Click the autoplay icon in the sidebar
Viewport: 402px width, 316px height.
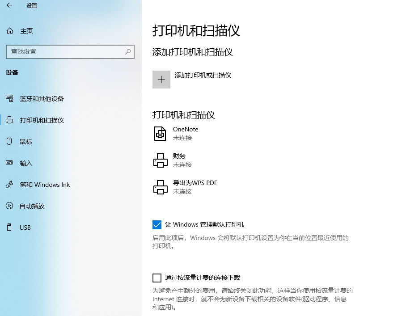tap(9, 206)
